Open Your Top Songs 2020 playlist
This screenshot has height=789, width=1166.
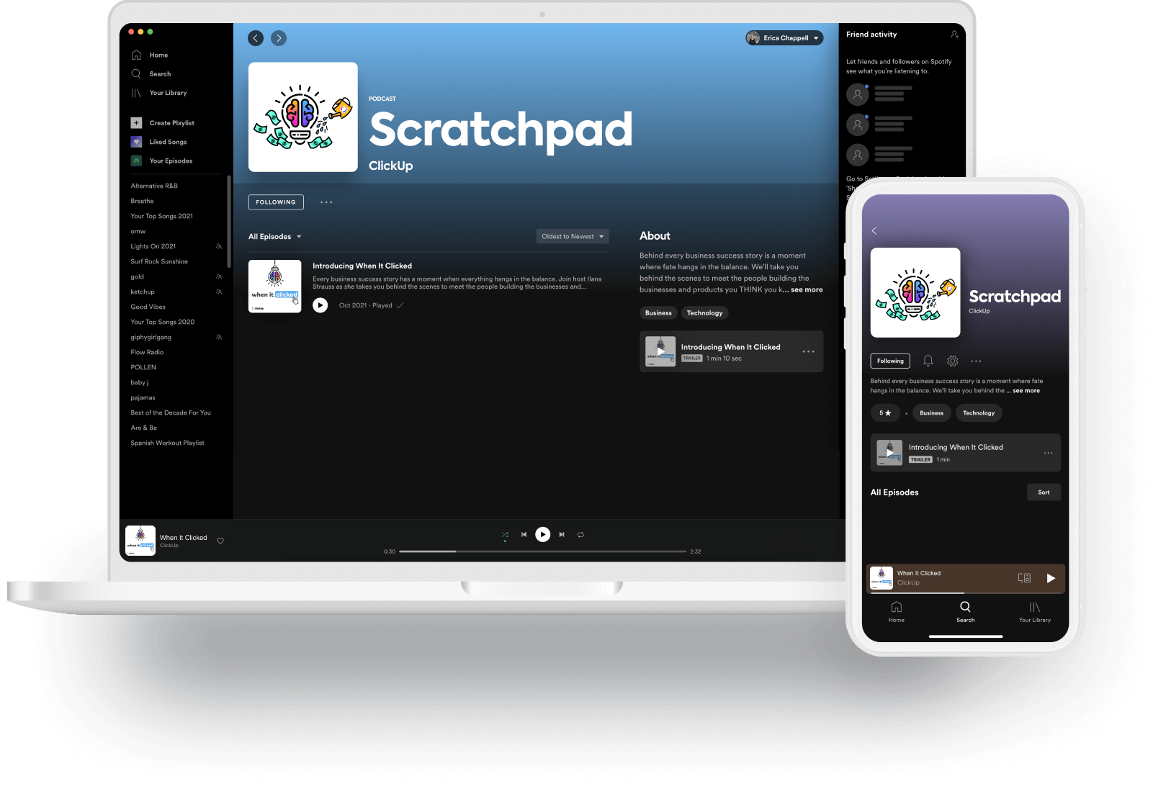pyautogui.click(x=162, y=322)
